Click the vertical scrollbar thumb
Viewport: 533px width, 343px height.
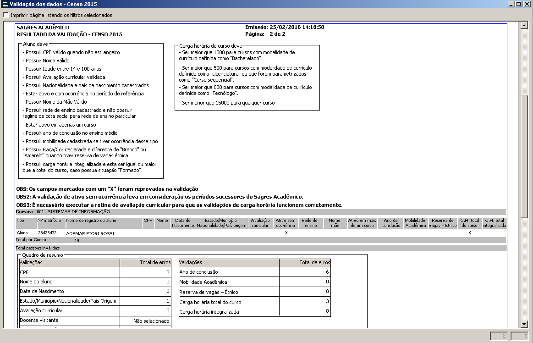click(x=525, y=206)
